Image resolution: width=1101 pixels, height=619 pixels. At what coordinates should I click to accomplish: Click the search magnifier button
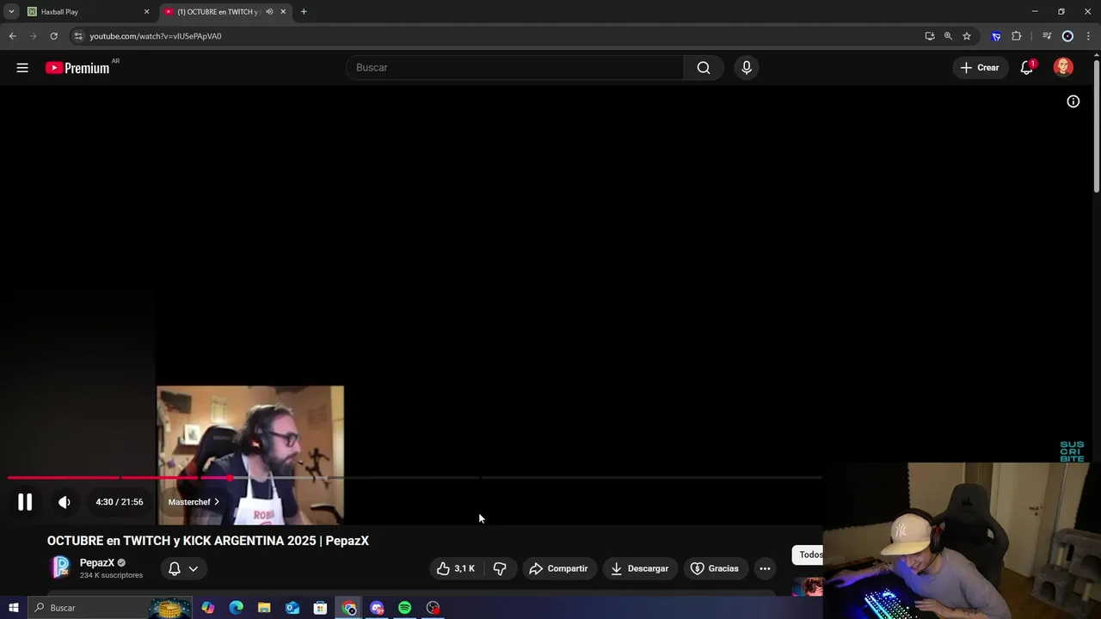pyautogui.click(x=704, y=68)
